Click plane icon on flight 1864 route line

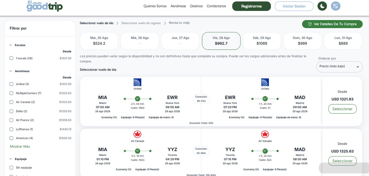pos(138,99)
